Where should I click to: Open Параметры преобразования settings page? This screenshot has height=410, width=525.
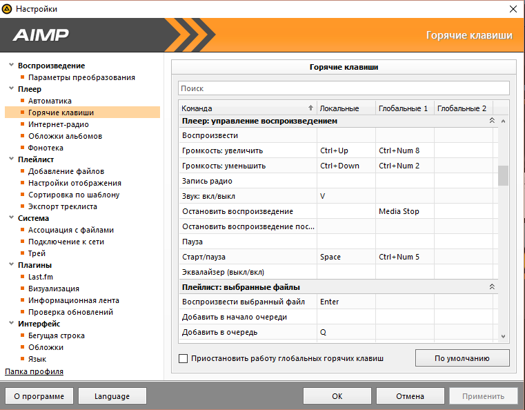[81, 77]
